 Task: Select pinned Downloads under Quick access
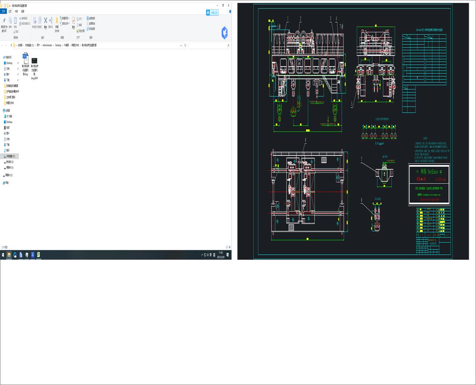point(7,80)
